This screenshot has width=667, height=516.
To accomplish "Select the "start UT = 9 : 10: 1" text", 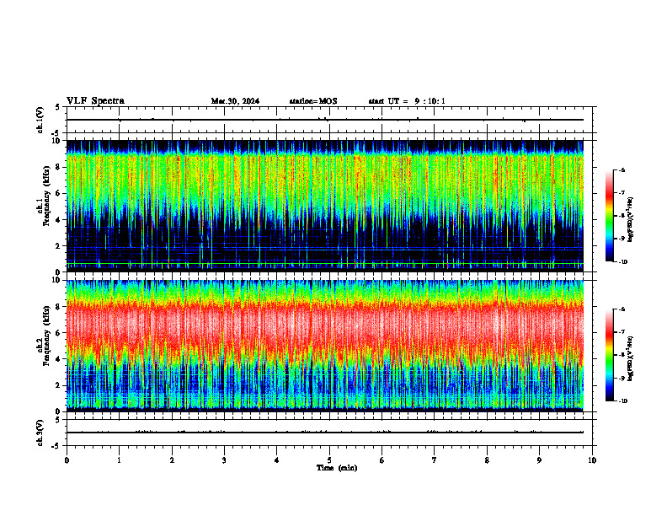I will [x=407, y=101].
